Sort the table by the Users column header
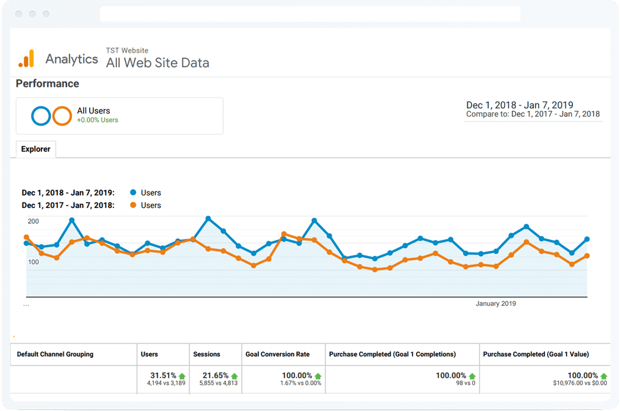Screen dimensions: 620x411 [x=148, y=354]
